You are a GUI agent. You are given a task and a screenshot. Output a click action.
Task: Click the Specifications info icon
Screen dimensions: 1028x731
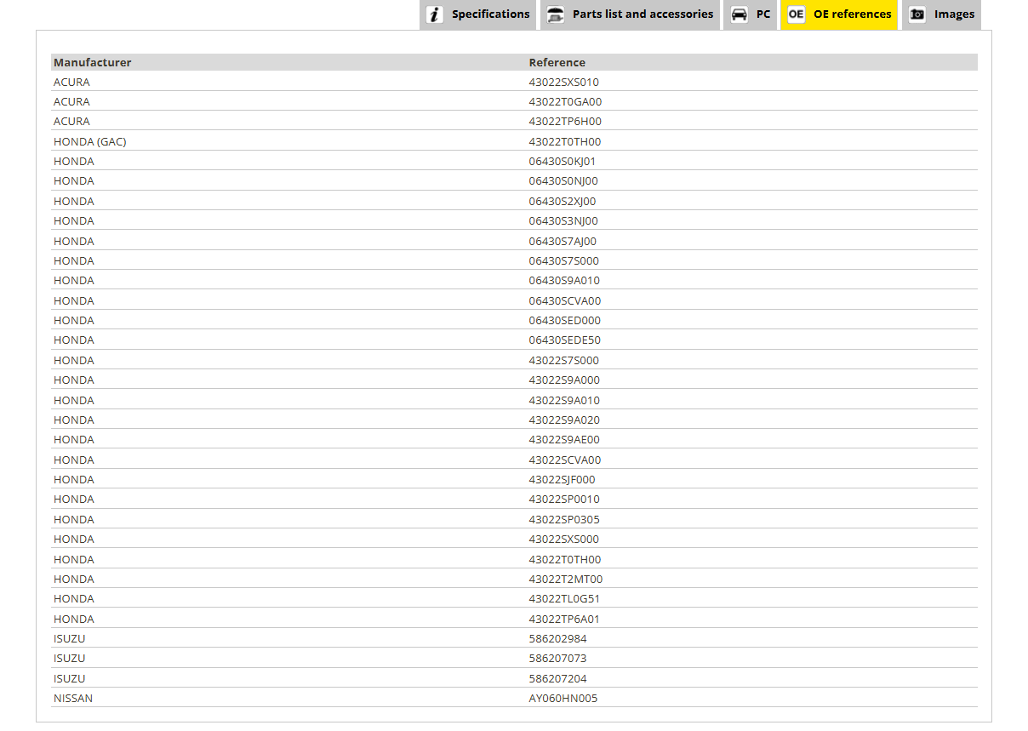pos(435,14)
